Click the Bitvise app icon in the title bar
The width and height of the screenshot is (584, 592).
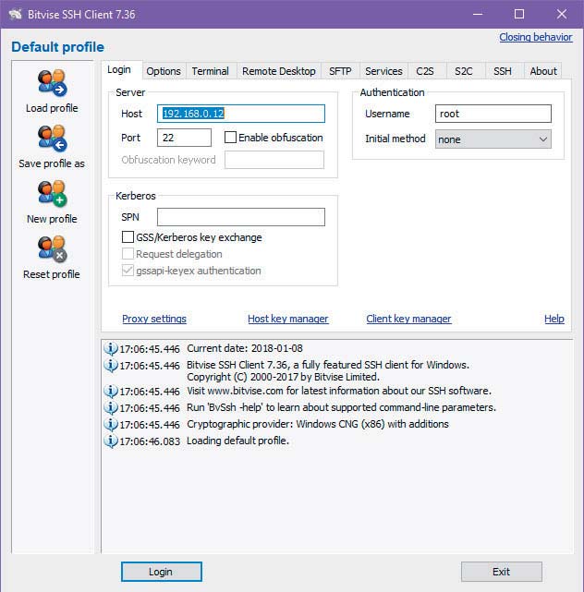[16, 15]
